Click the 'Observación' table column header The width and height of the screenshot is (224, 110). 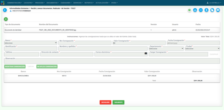(197, 71)
